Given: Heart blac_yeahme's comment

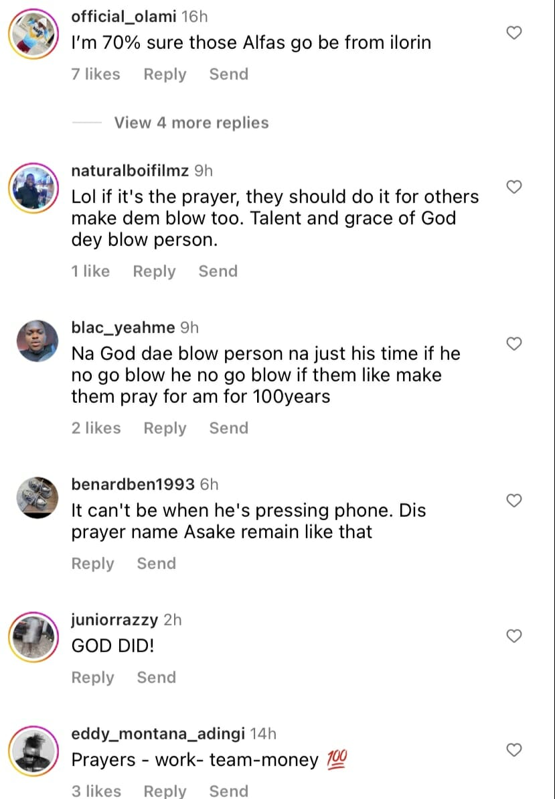Looking at the screenshot, I should [x=513, y=344].
